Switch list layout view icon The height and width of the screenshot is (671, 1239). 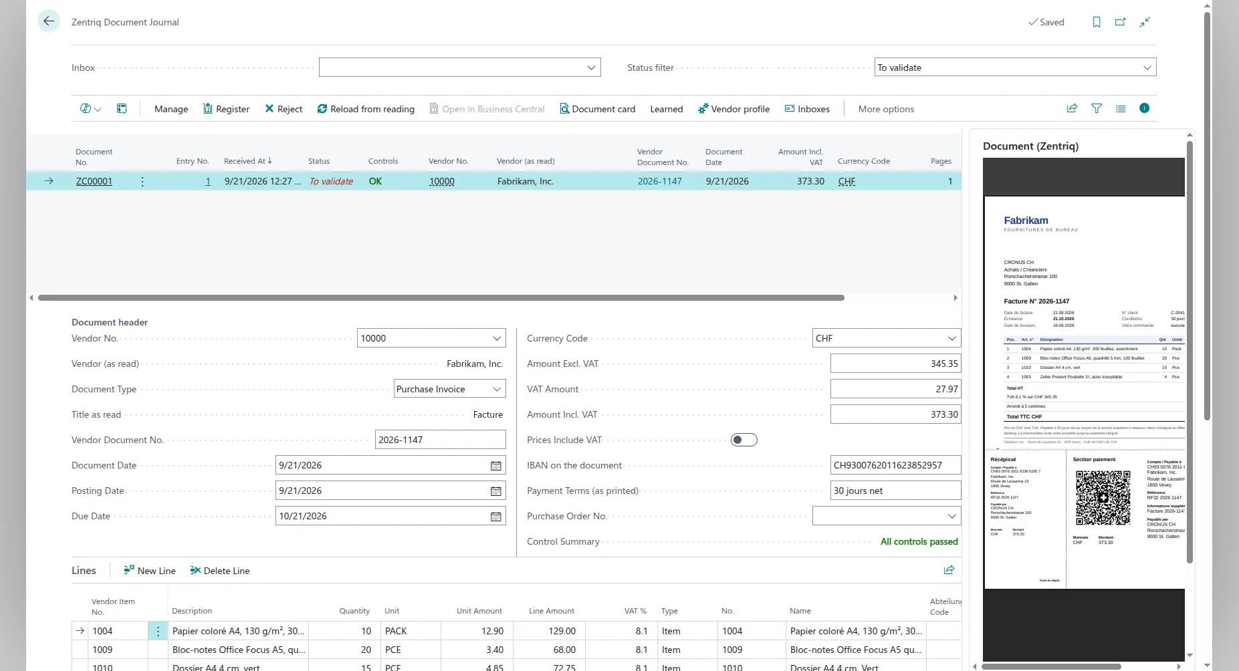click(1121, 108)
